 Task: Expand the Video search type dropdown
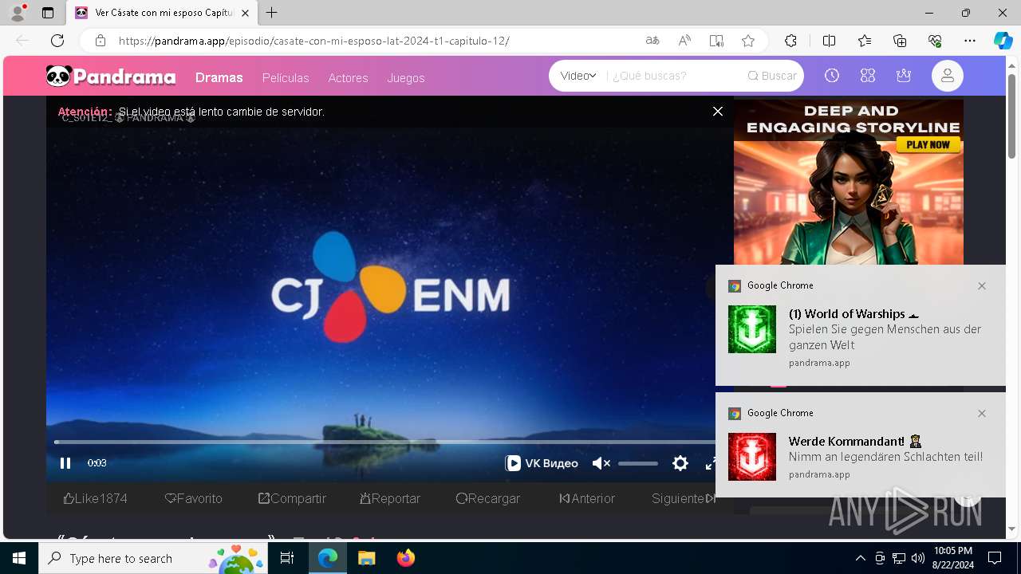pyautogui.click(x=578, y=76)
